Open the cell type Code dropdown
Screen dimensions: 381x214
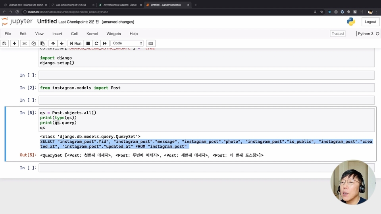[x=127, y=43]
